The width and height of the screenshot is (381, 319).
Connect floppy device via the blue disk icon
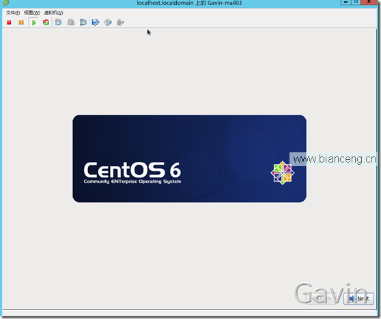pyautogui.click(x=96, y=23)
